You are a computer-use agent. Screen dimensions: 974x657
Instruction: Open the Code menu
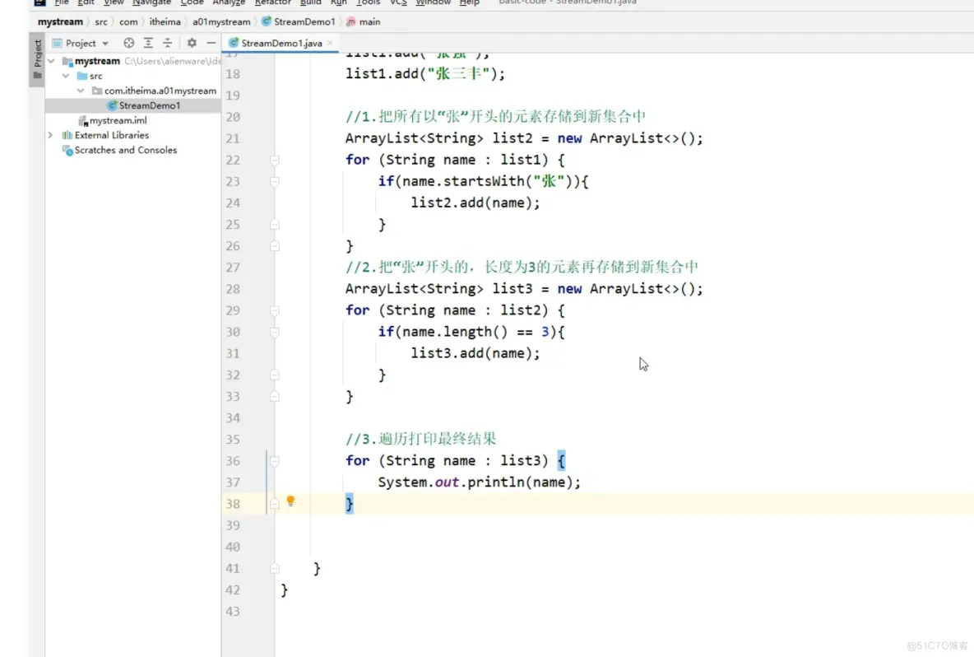point(192,2)
